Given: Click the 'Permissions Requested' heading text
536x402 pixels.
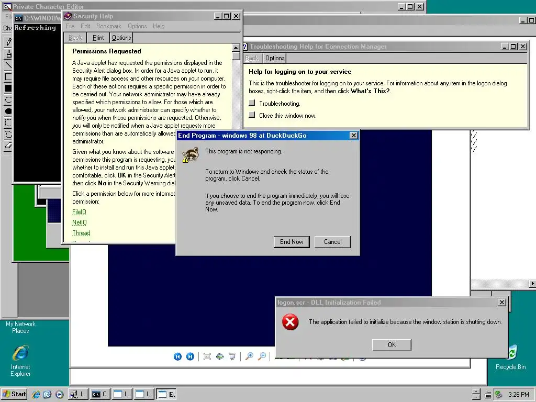Looking at the screenshot, I should [x=107, y=51].
